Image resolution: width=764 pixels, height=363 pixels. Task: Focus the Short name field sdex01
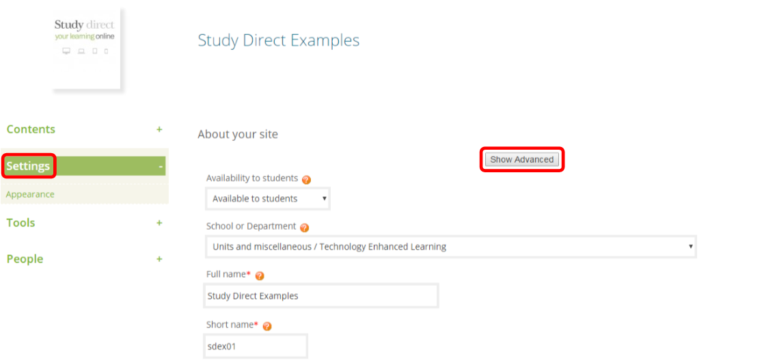pos(256,347)
